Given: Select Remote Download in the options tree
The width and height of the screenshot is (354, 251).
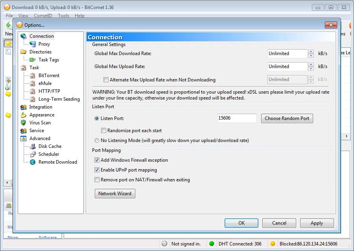Looking at the screenshot, I should point(57,162).
